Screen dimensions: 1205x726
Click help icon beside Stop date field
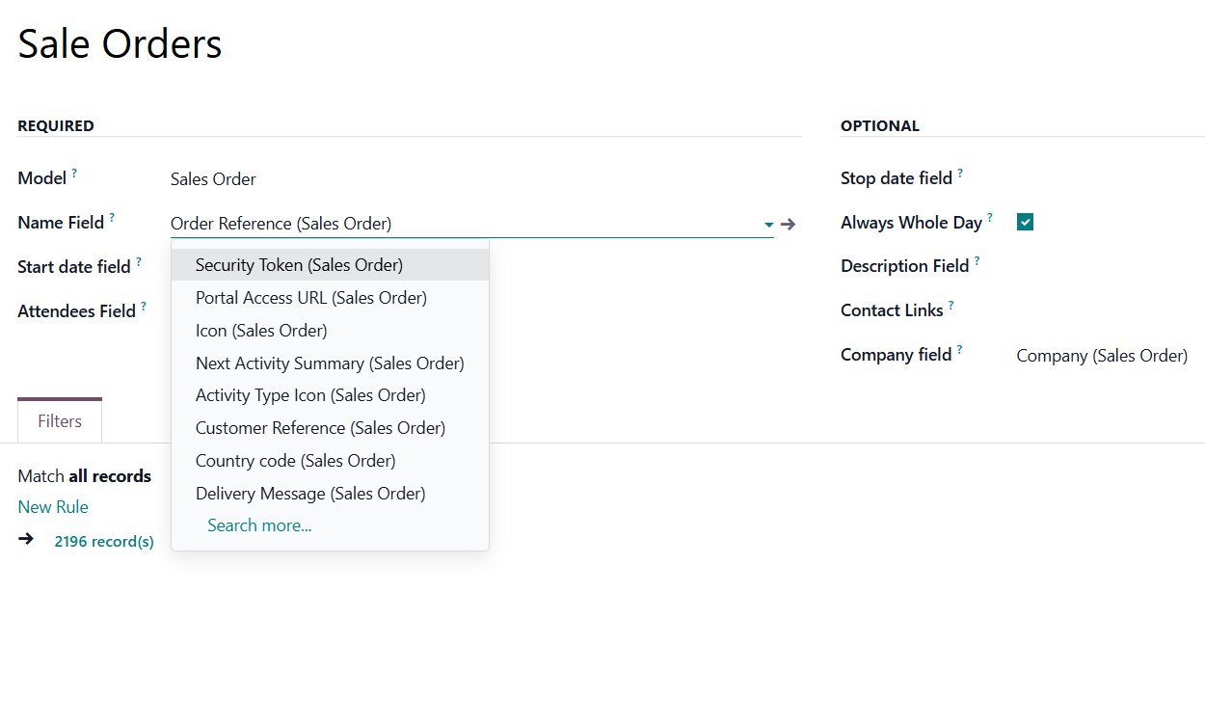pyautogui.click(x=960, y=174)
